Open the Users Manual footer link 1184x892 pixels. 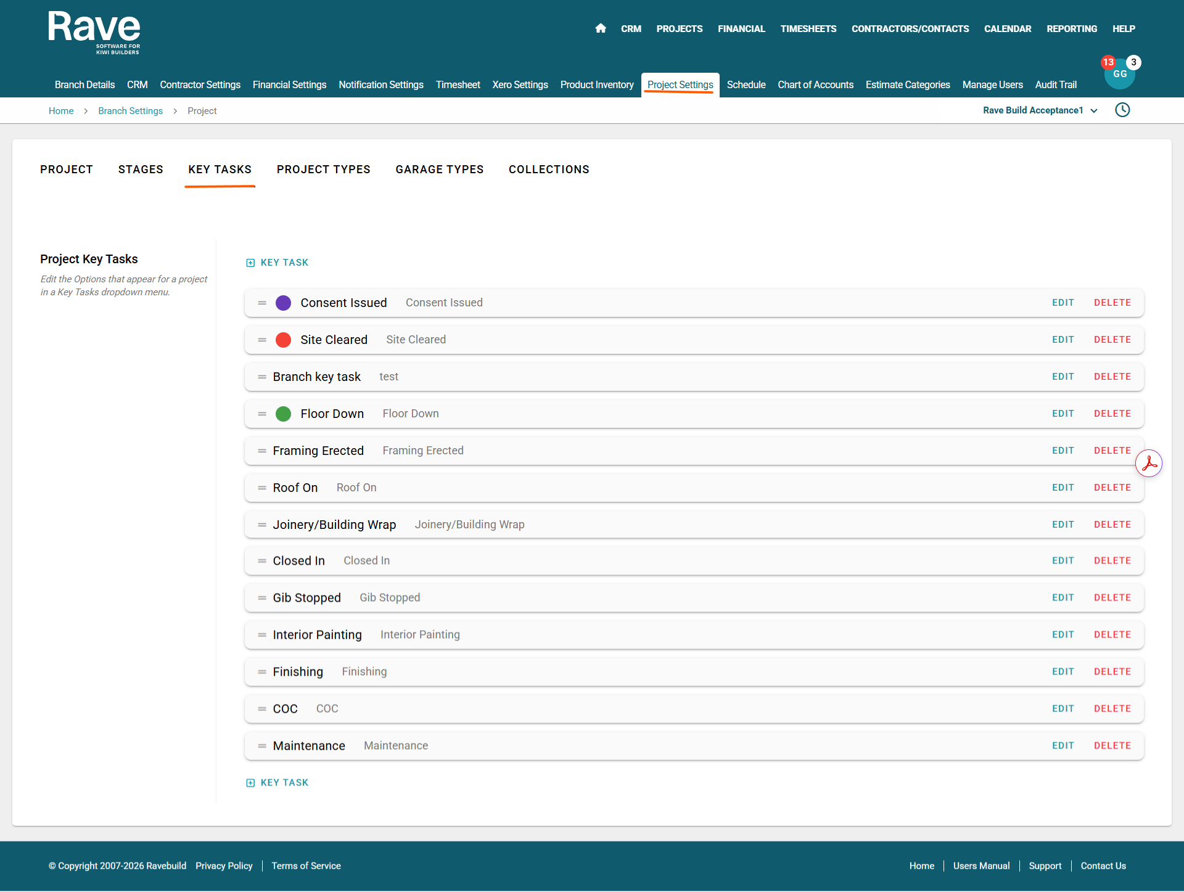tap(981, 866)
